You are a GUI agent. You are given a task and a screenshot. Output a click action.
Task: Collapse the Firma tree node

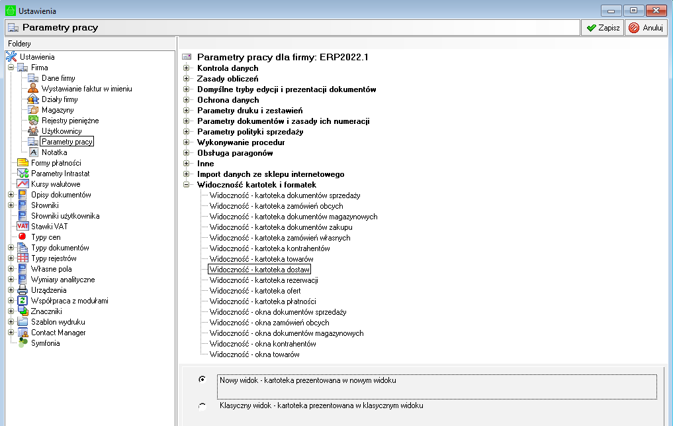tap(11, 68)
